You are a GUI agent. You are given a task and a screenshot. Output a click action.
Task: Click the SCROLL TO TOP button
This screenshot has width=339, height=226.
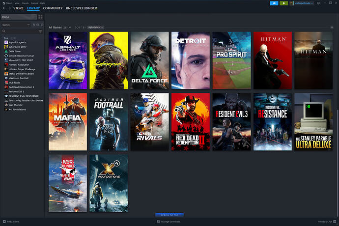(x=169, y=215)
